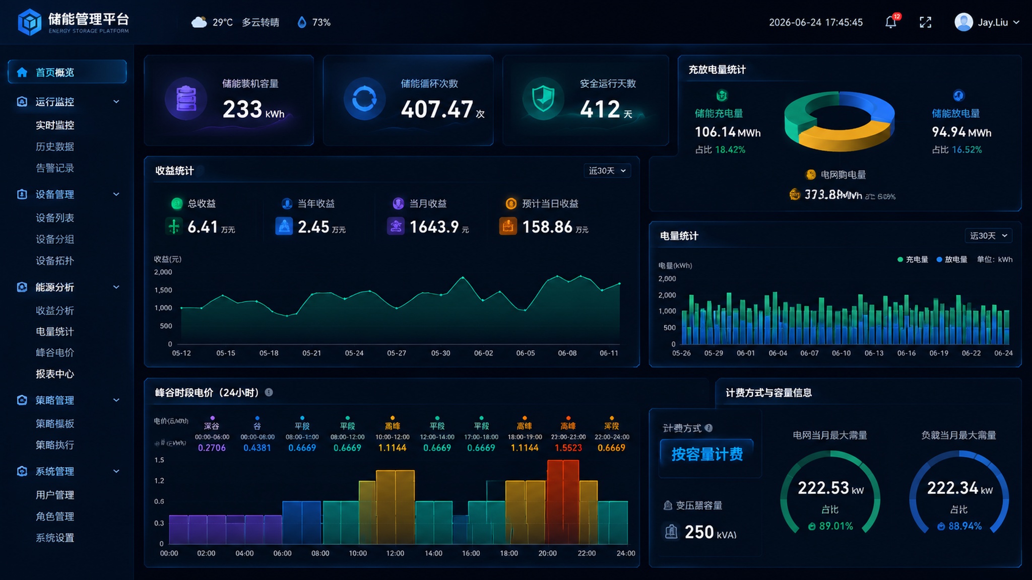Click the 按容量计费 button
This screenshot has height=580, width=1032.
(x=706, y=454)
